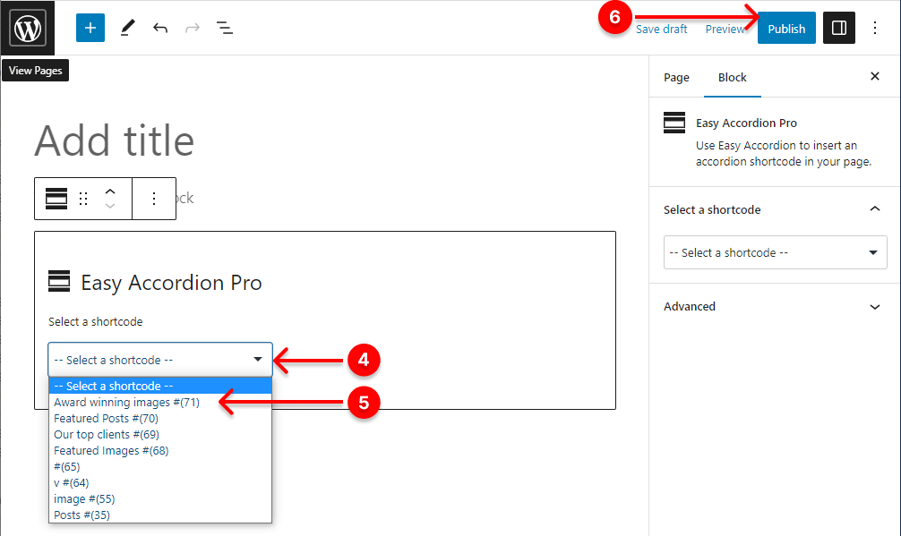Publish the page
Image resolution: width=901 pixels, height=536 pixels.
tap(786, 28)
